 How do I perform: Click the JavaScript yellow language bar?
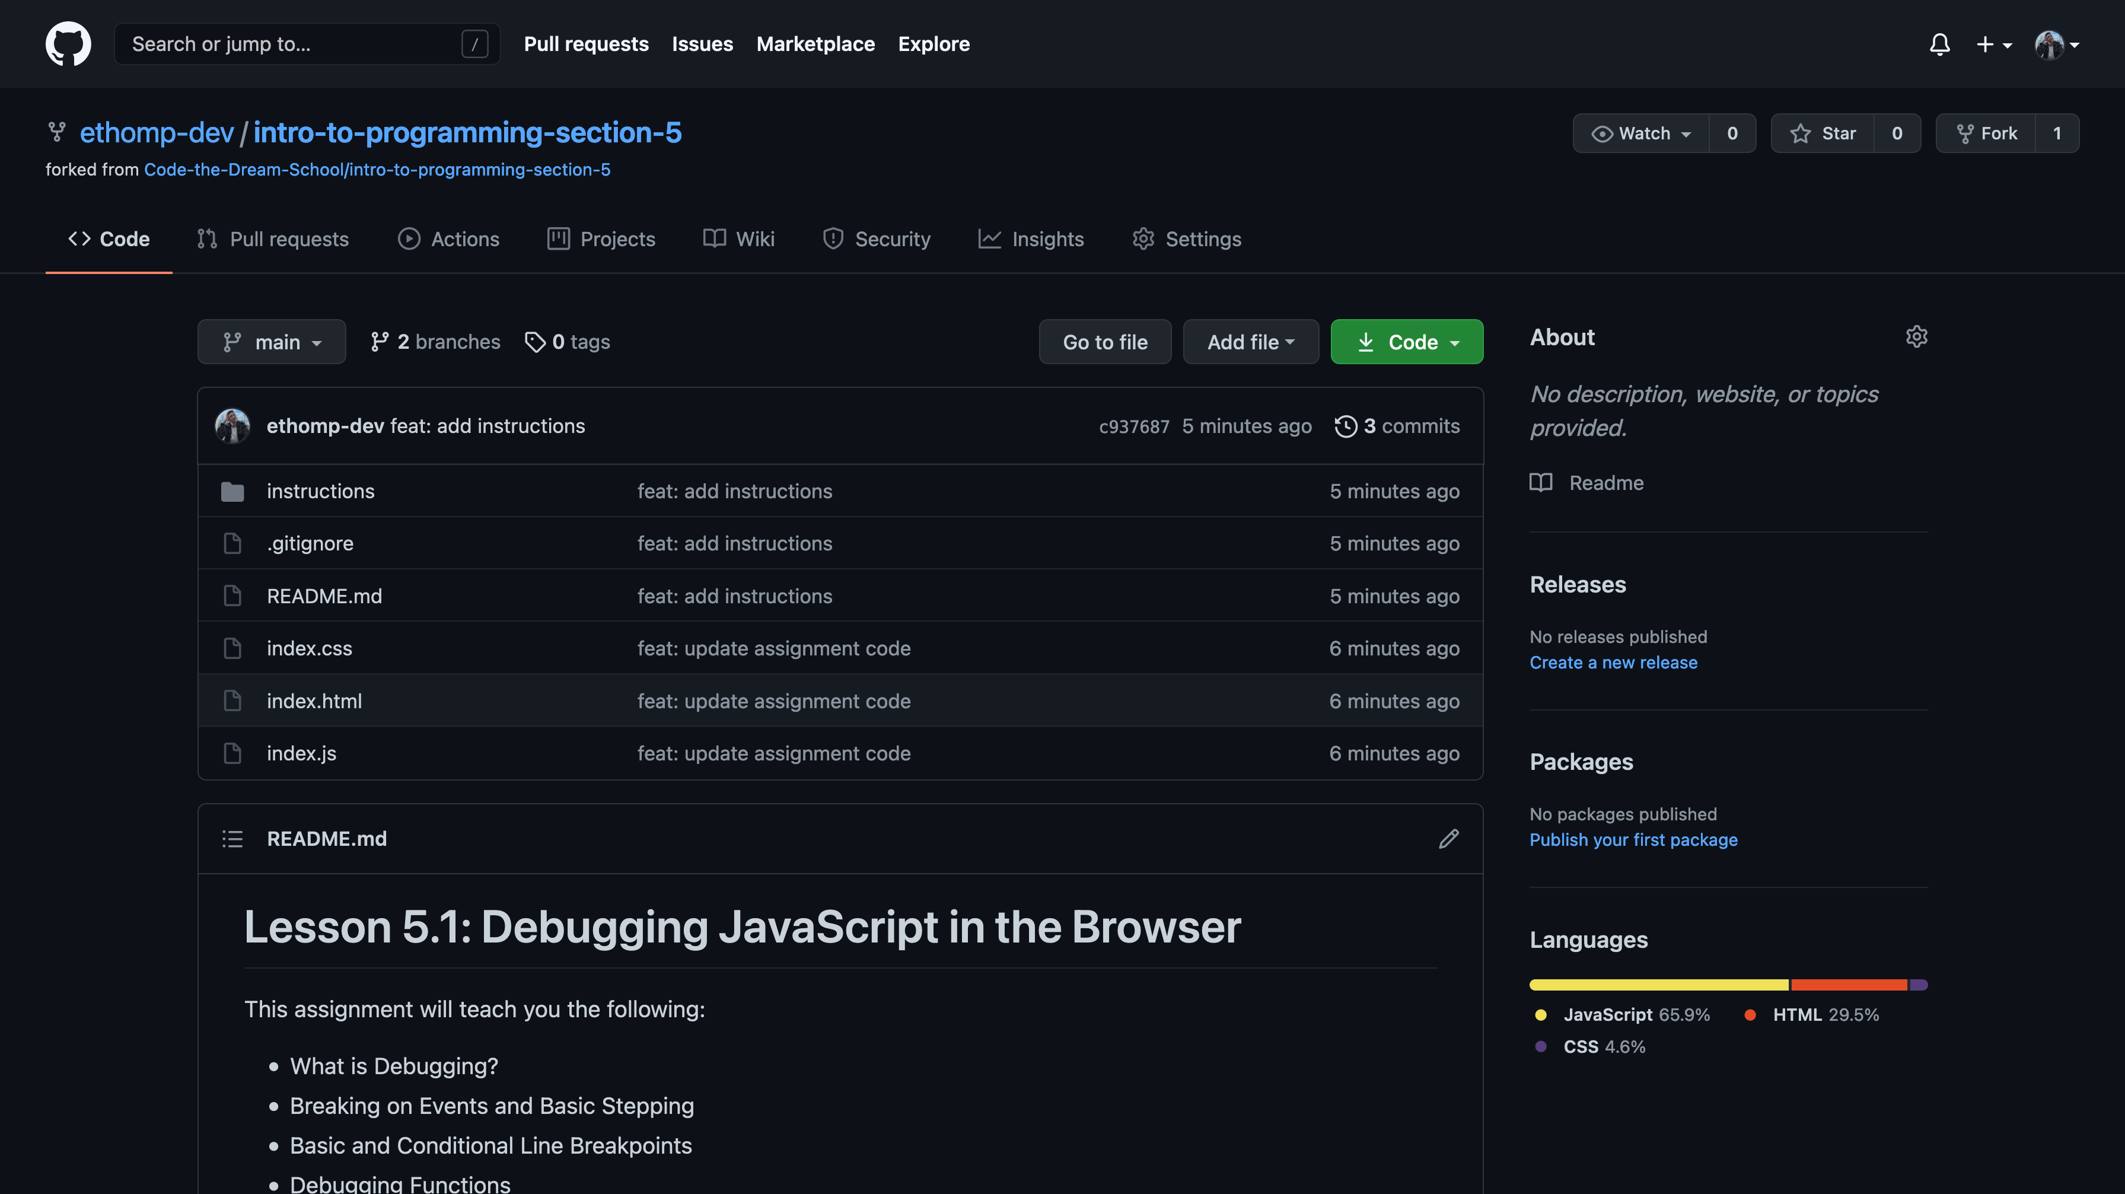(x=1658, y=985)
